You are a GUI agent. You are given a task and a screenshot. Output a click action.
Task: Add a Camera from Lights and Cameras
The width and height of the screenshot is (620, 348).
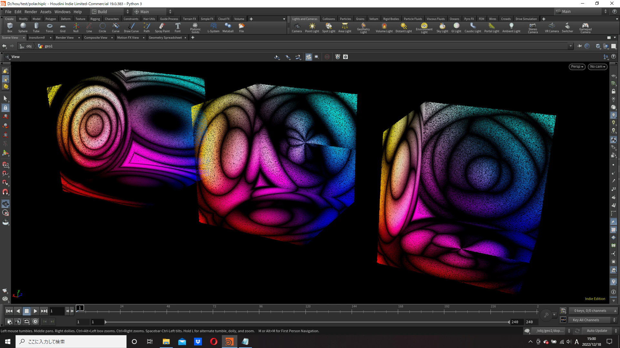297,28
